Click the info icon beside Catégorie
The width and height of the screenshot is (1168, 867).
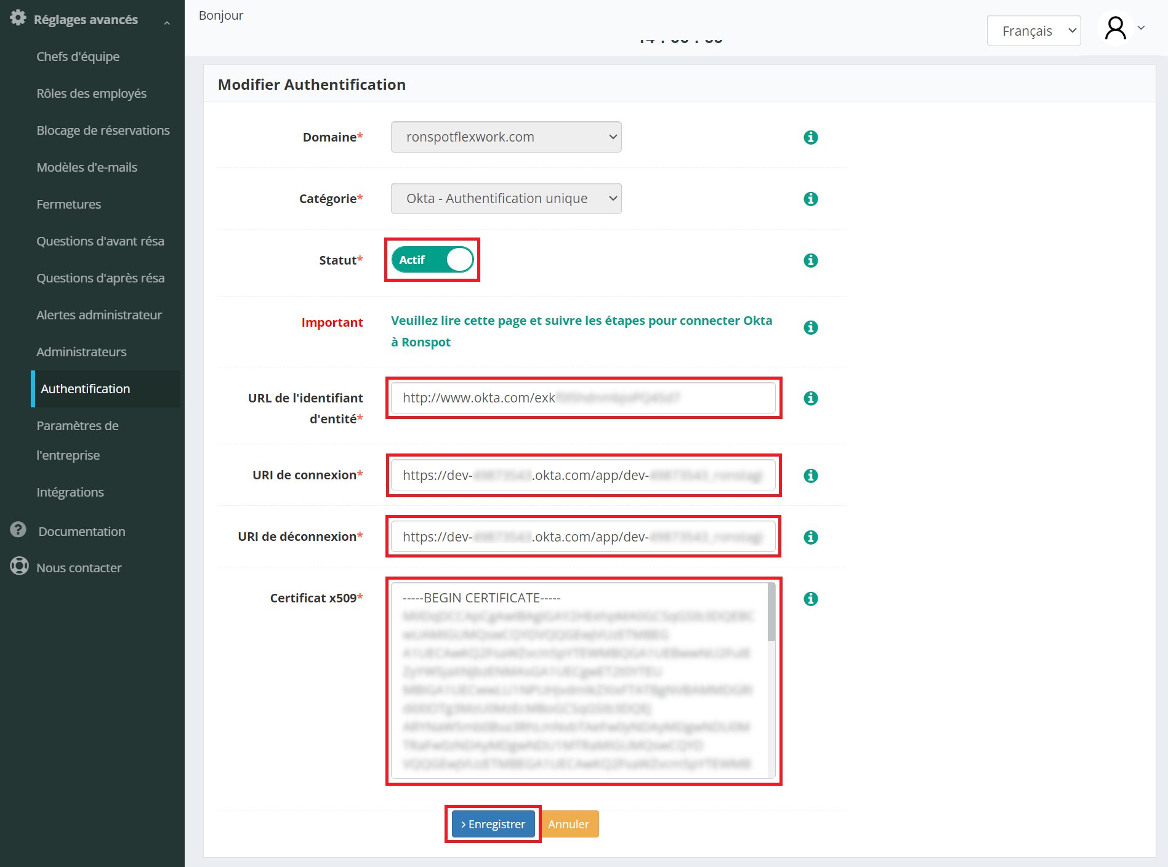tap(810, 199)
